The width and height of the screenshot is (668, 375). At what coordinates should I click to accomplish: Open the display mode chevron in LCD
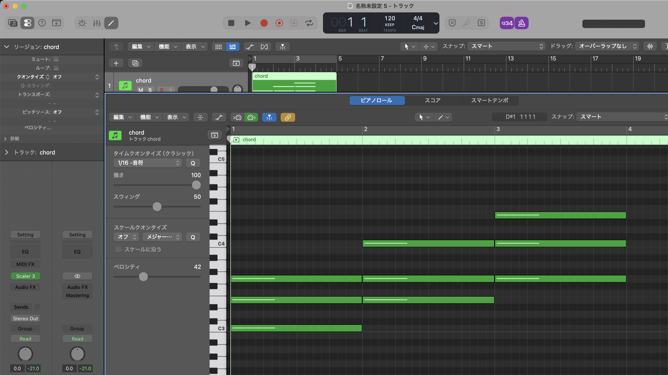pos(436,23)
